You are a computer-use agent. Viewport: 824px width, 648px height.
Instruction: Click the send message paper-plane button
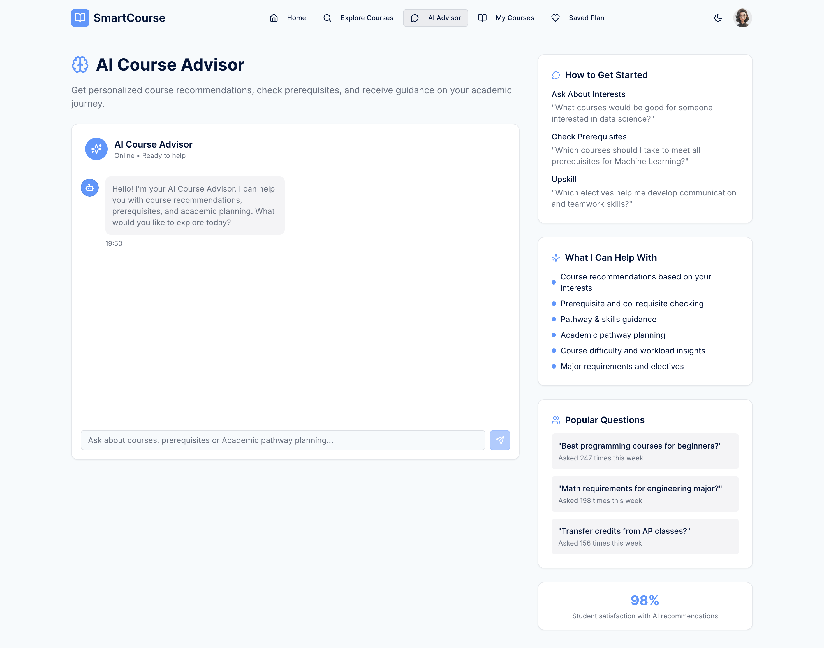[499, 440]
